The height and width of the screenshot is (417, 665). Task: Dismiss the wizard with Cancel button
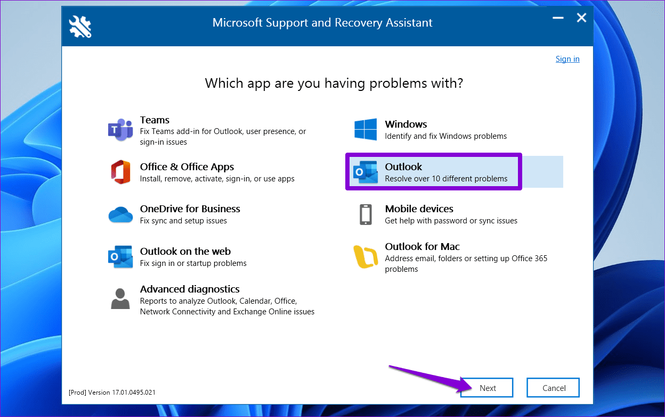click(554, 388)
